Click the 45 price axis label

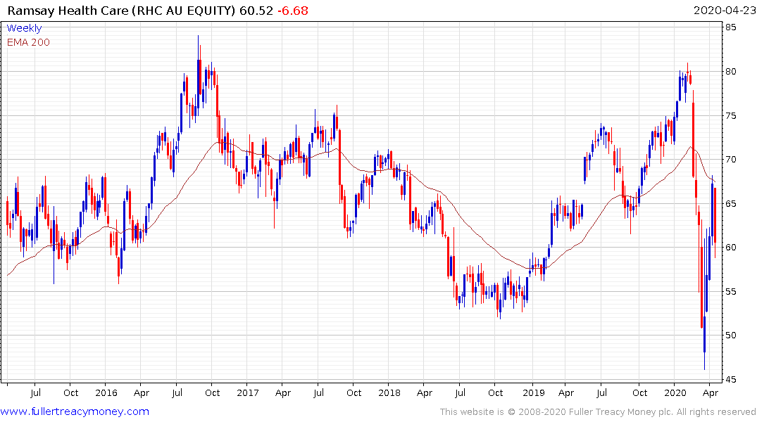click(731, 380)
